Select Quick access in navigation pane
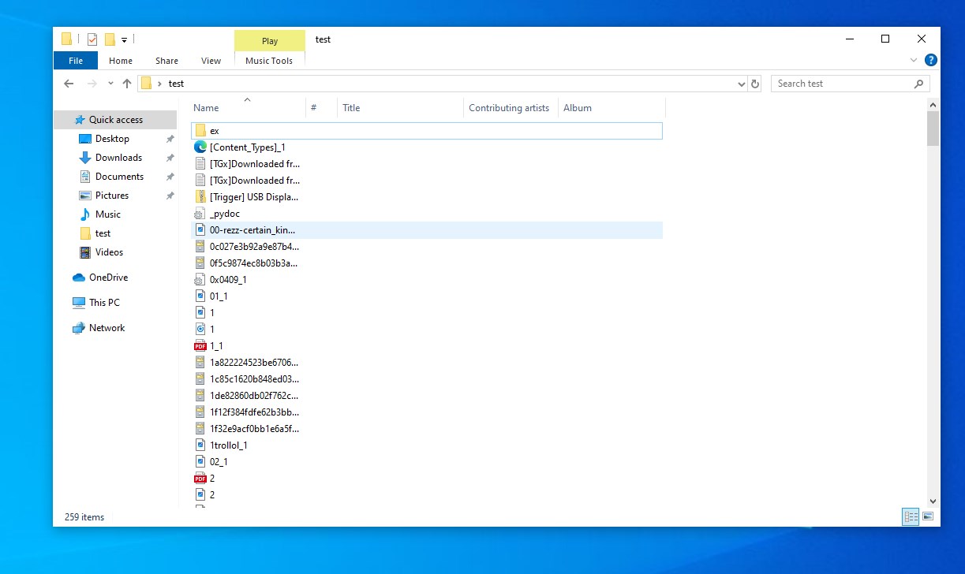This screenshot has width=965, height=574. coord(115,120)
